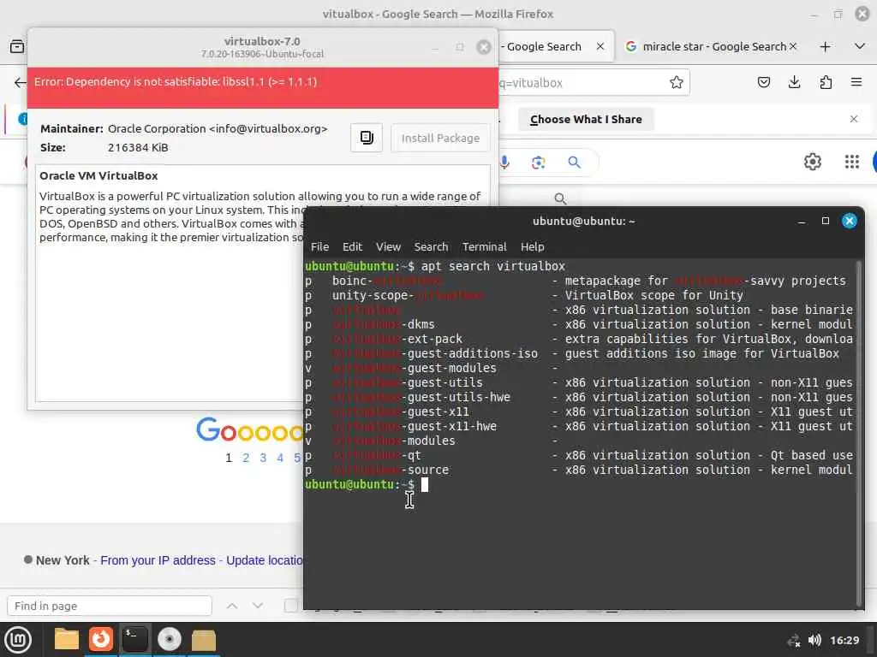Open the Terminal menu in the terminal window
Image resolution: width=877 pixels, height=657 pixels.
tap(485, 246)
